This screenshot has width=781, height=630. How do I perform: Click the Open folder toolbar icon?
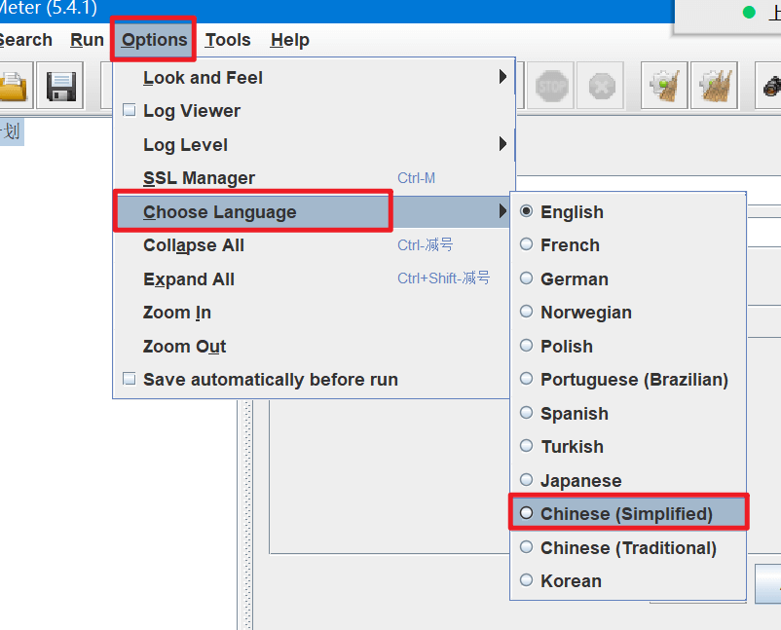coord(14,86)
